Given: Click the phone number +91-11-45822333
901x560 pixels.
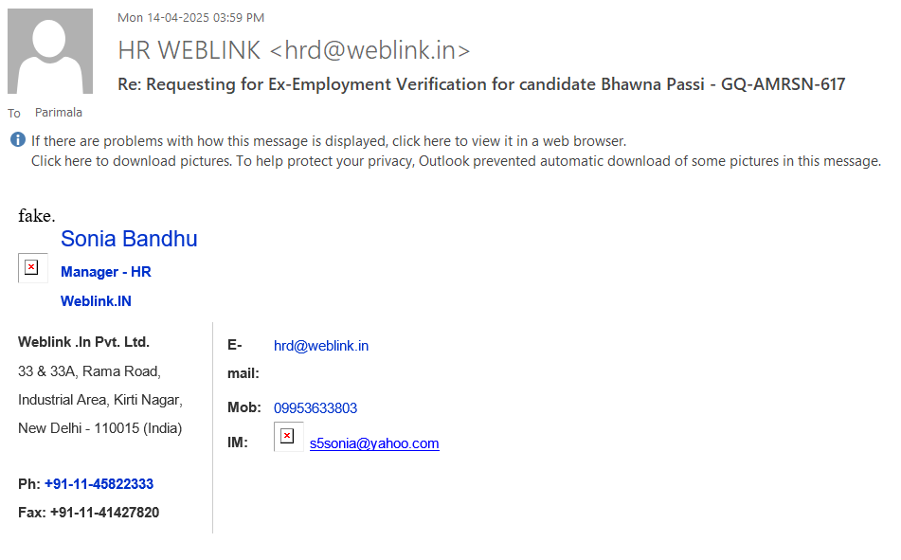Looking at the screenshot, I should coord(99,484).
